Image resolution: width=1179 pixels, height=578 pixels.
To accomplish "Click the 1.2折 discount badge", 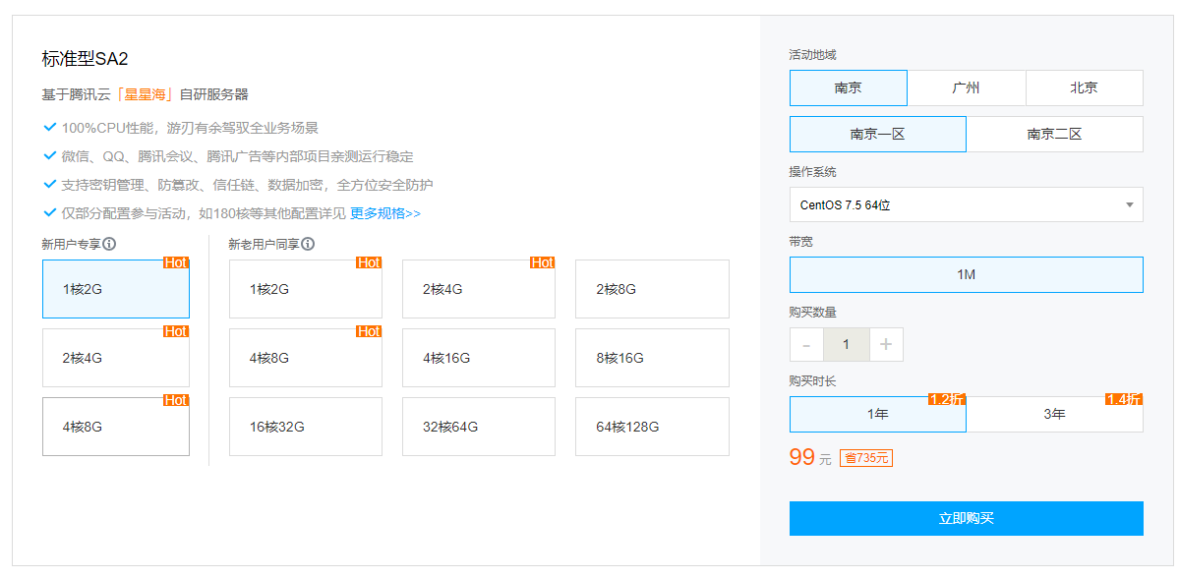I will coord(947,399).
